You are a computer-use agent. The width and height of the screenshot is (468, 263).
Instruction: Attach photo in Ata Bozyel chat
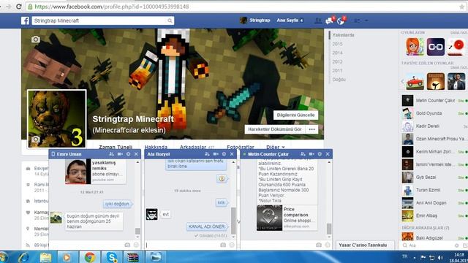[x=223, y=245]
